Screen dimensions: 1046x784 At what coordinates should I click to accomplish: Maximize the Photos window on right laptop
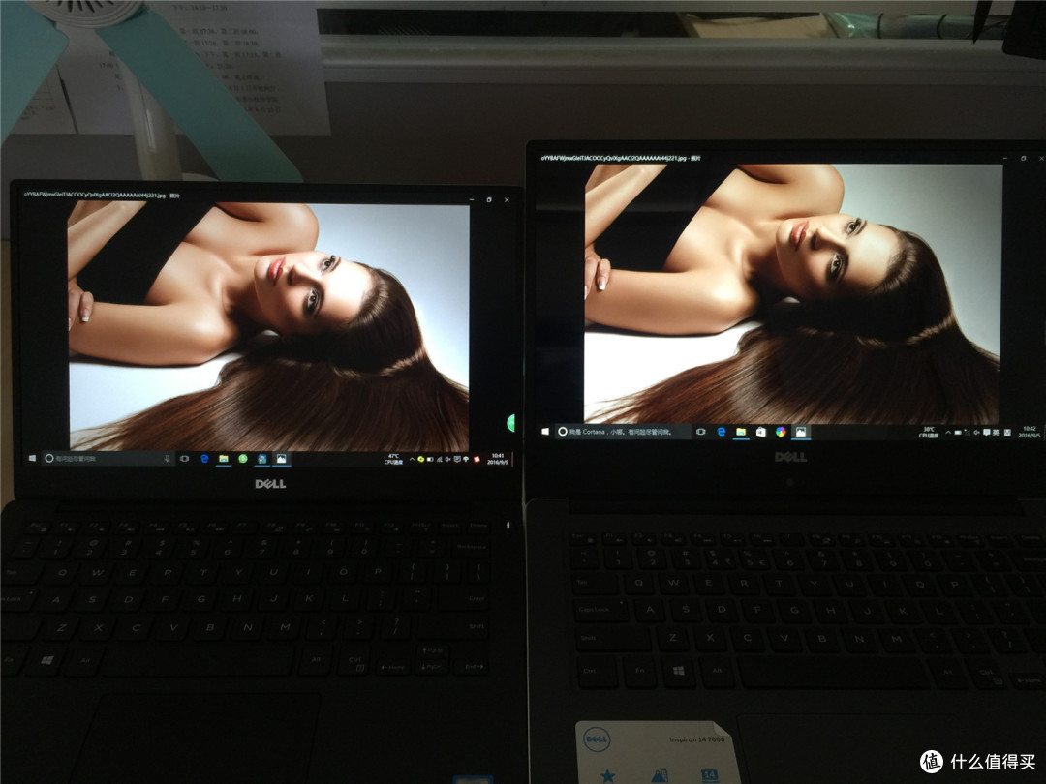point(1024,158)
